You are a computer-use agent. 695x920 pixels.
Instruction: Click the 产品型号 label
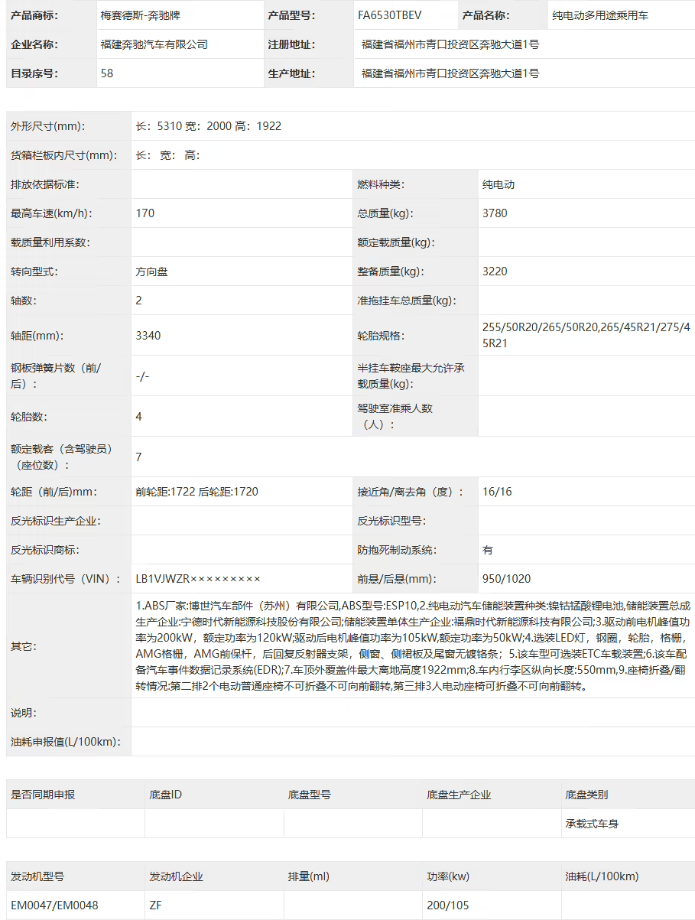click(x=292, y=15)
